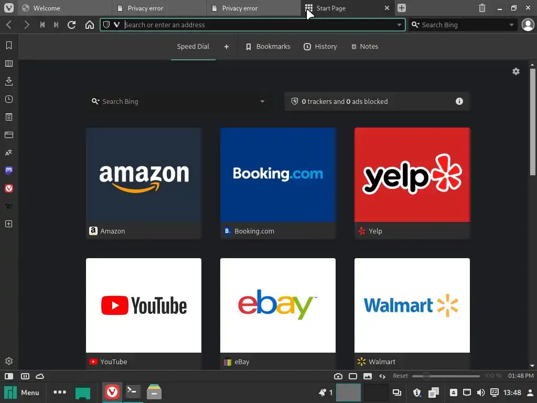Screen dimensions: 537x403
Task: Open the user profile avatar
Action: [x=528, y=25]
